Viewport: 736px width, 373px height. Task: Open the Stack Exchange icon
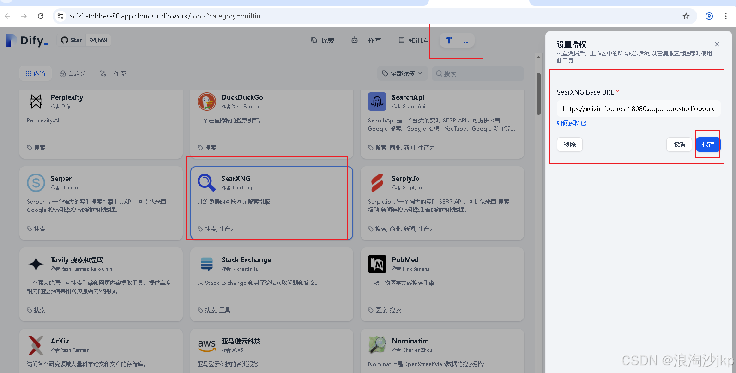click(x=207, y=264)
